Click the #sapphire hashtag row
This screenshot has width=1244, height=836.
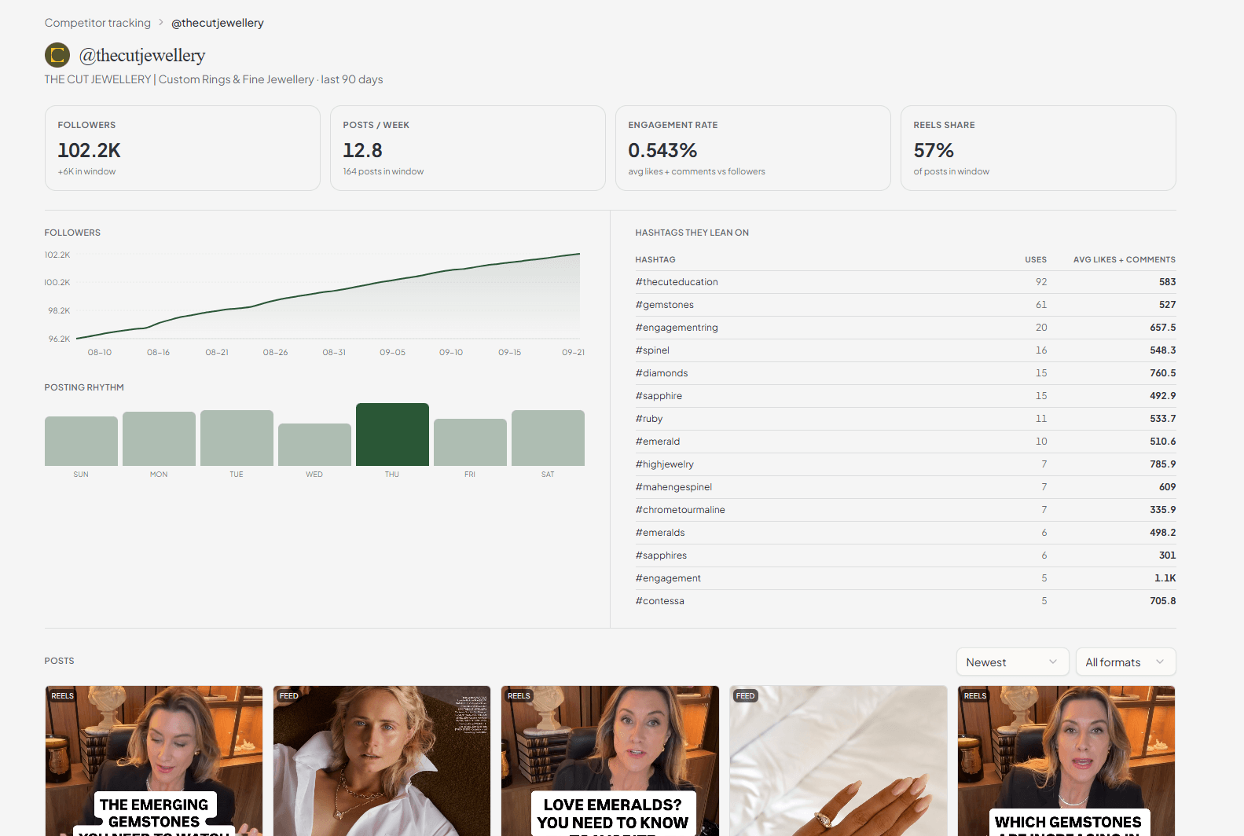[905, 396]
